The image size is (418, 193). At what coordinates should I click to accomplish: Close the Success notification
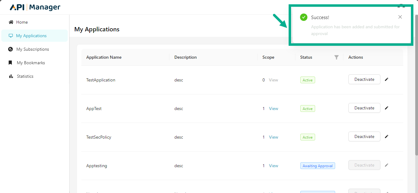tap(400, 17)
